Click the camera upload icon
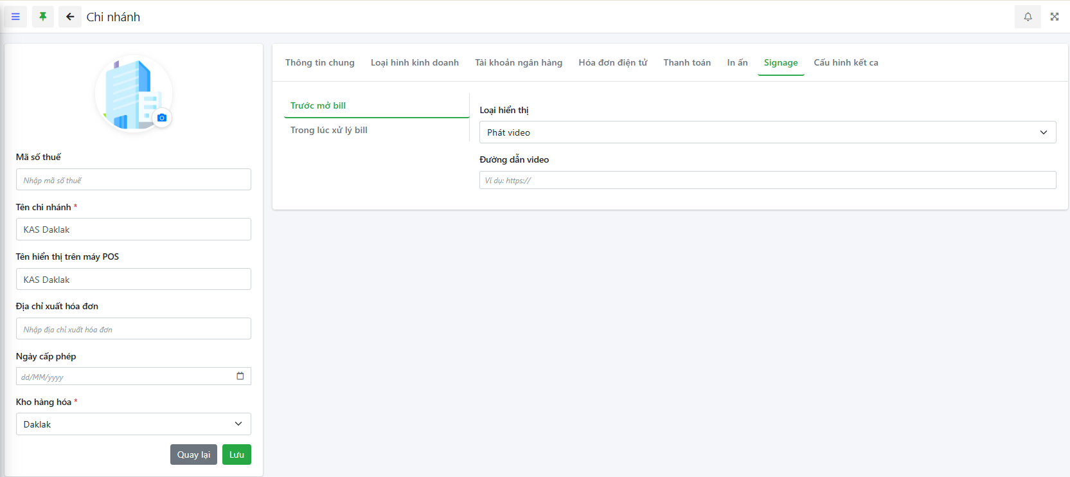The width and height of the screenshot is (1070, 477). 162,118
